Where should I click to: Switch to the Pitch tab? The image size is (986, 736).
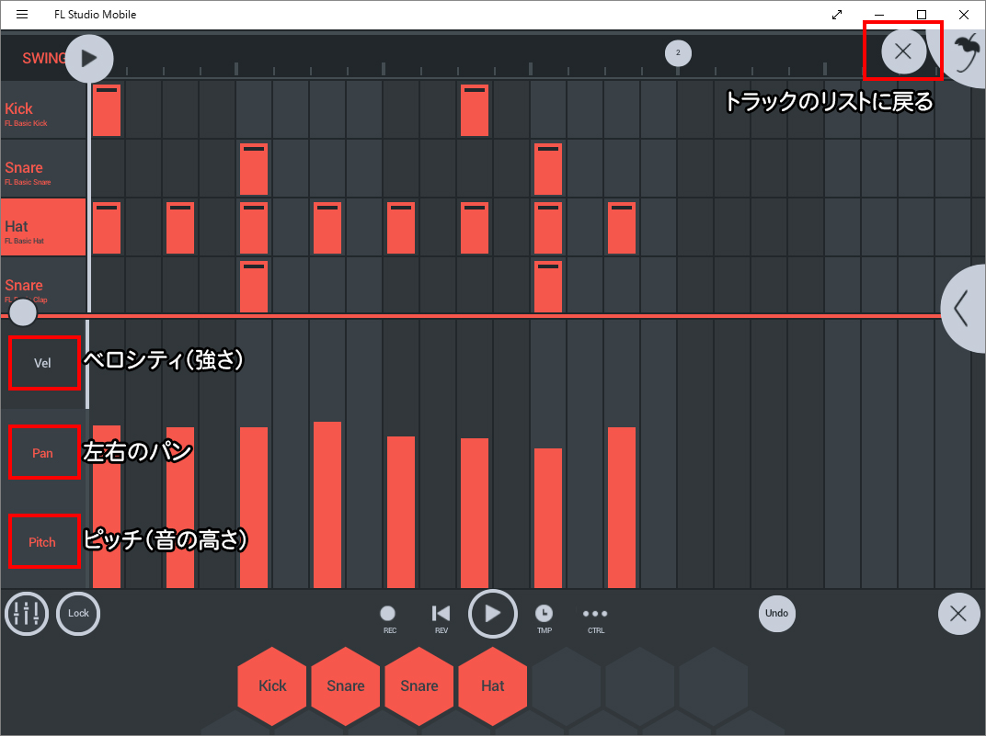tap(43, 541)
